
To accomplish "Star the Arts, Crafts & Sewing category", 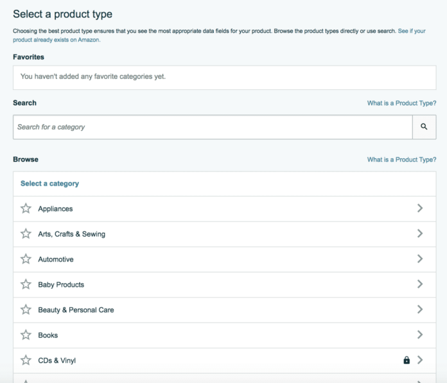I will (26, 234).
